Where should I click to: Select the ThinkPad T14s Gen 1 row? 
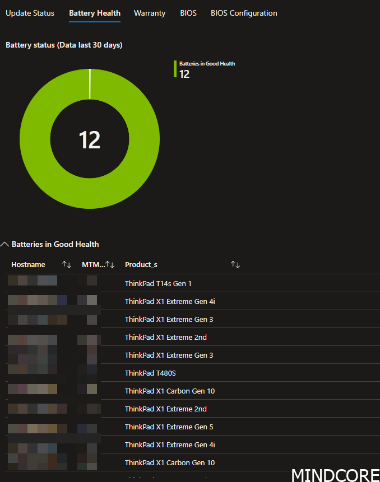(x=193, y=283)
